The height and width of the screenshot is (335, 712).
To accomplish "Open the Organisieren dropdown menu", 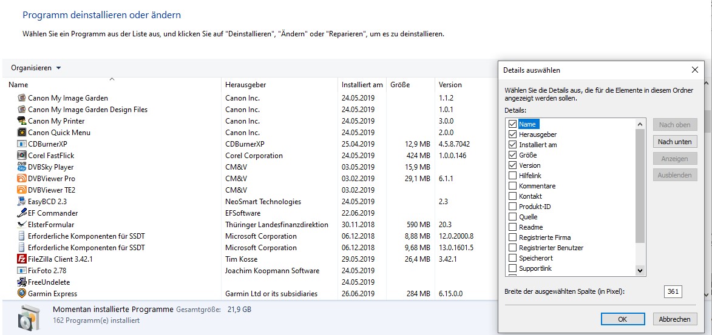I will (x=36, y=68).
